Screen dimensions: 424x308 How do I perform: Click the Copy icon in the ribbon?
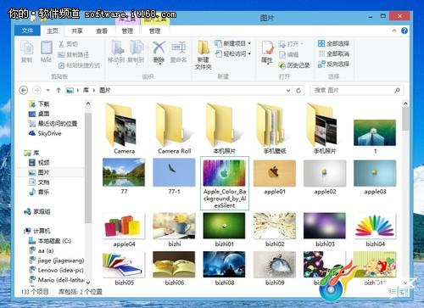pyautogui.click(x=27, y=51)
